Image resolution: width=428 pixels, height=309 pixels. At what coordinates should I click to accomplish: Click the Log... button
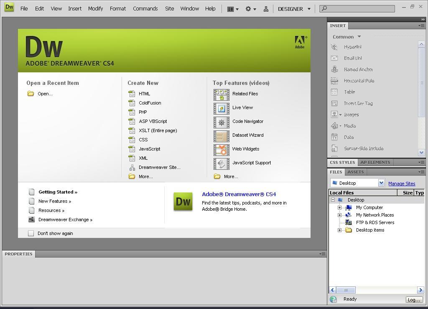click(x=413, y=299)
